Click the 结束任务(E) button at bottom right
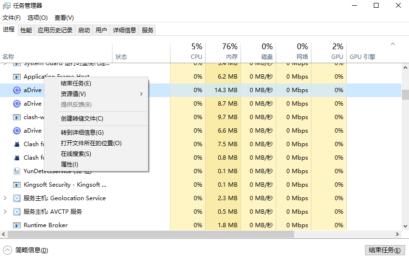The height and width of the screenshot is (261, 409). [385, 250]
